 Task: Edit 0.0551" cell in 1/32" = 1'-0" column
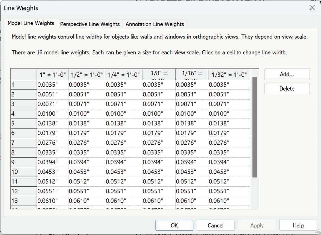point(229,191)
